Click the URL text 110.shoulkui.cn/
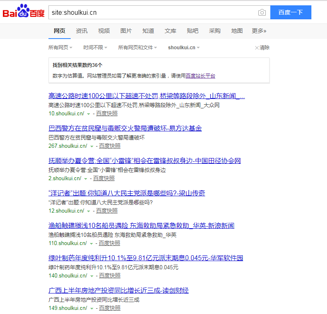 pyautogui.click(x=67, y=243)
